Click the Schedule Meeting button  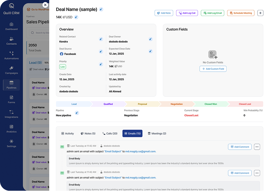click(241, 13)
